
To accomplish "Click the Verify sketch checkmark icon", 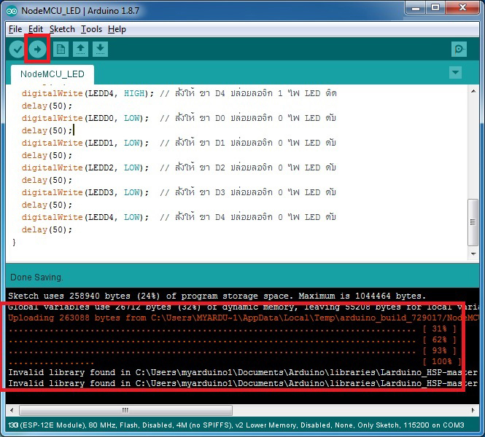I will [x=18, y=49].
